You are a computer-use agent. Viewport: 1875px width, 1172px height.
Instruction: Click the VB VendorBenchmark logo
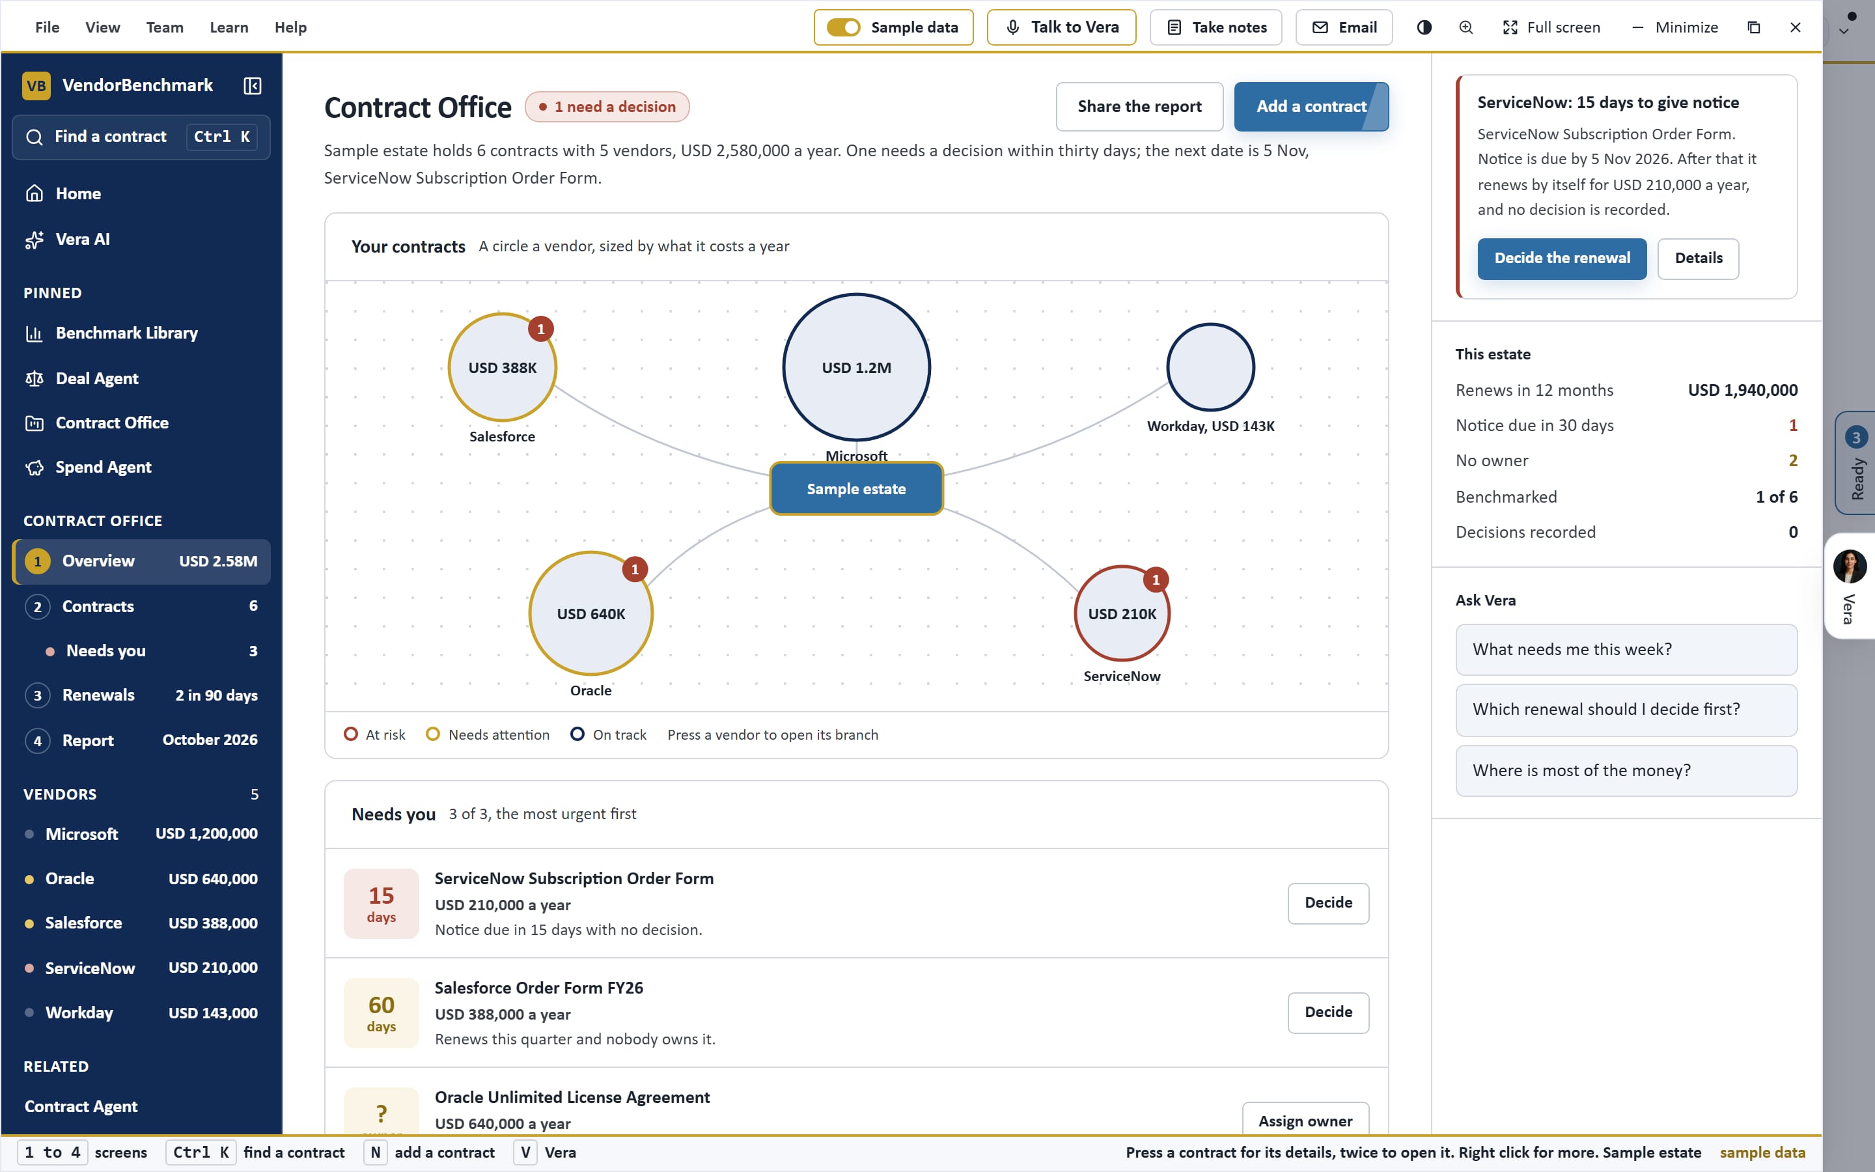118,85
